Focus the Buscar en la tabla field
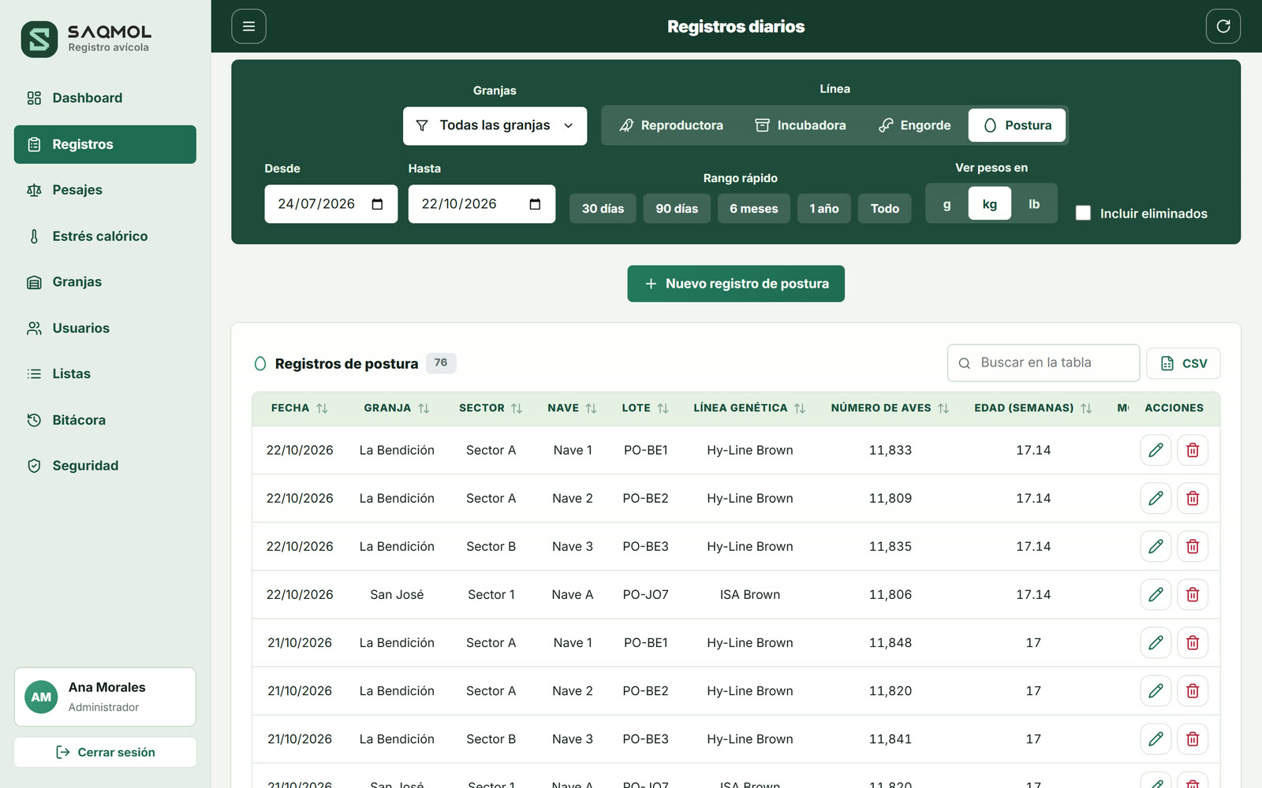The width and height of the screenshot is (1262, 788). tap(1044, 363)
